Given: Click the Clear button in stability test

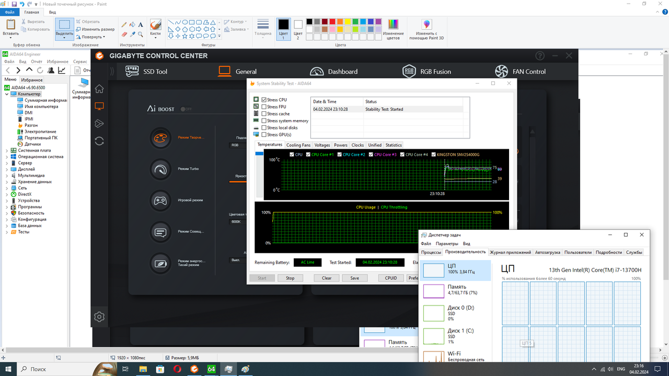Looking at the screenshot, I should 327,278.
